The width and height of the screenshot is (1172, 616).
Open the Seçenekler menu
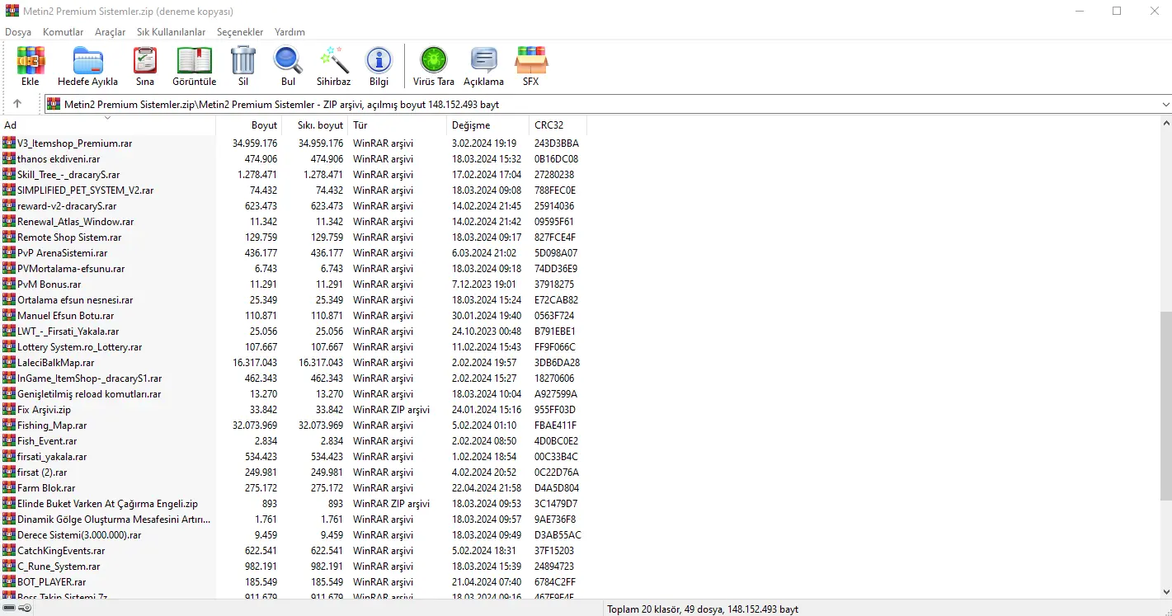240,32
